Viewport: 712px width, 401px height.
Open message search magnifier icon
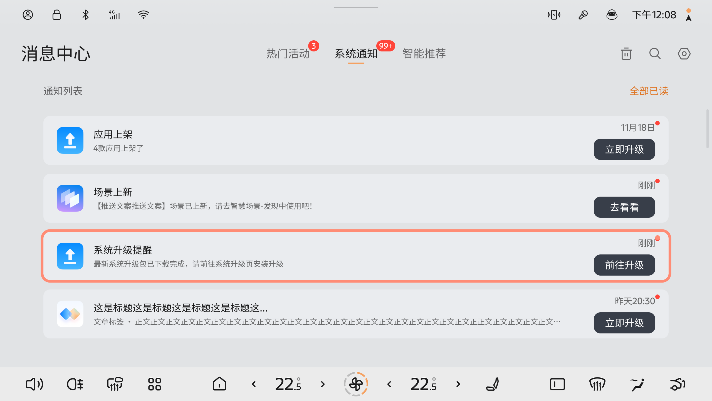(655, 54)
